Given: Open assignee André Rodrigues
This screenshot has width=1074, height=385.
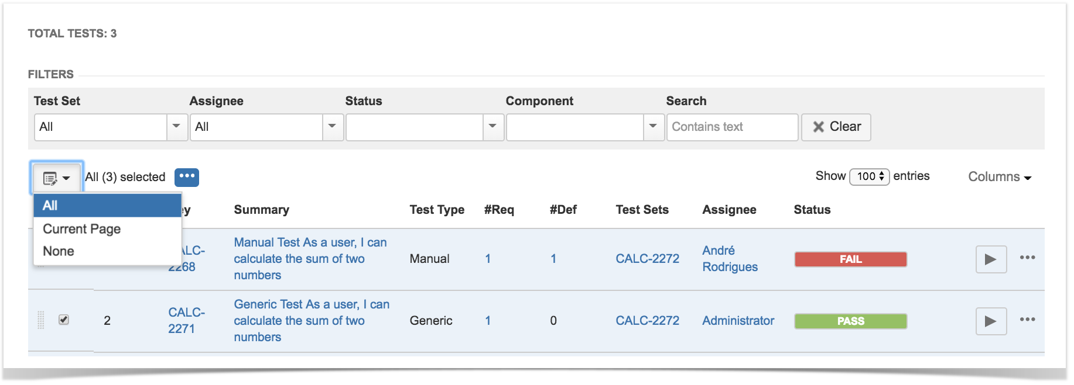Looking at the screenshot, I should click(x=730, y=259).
